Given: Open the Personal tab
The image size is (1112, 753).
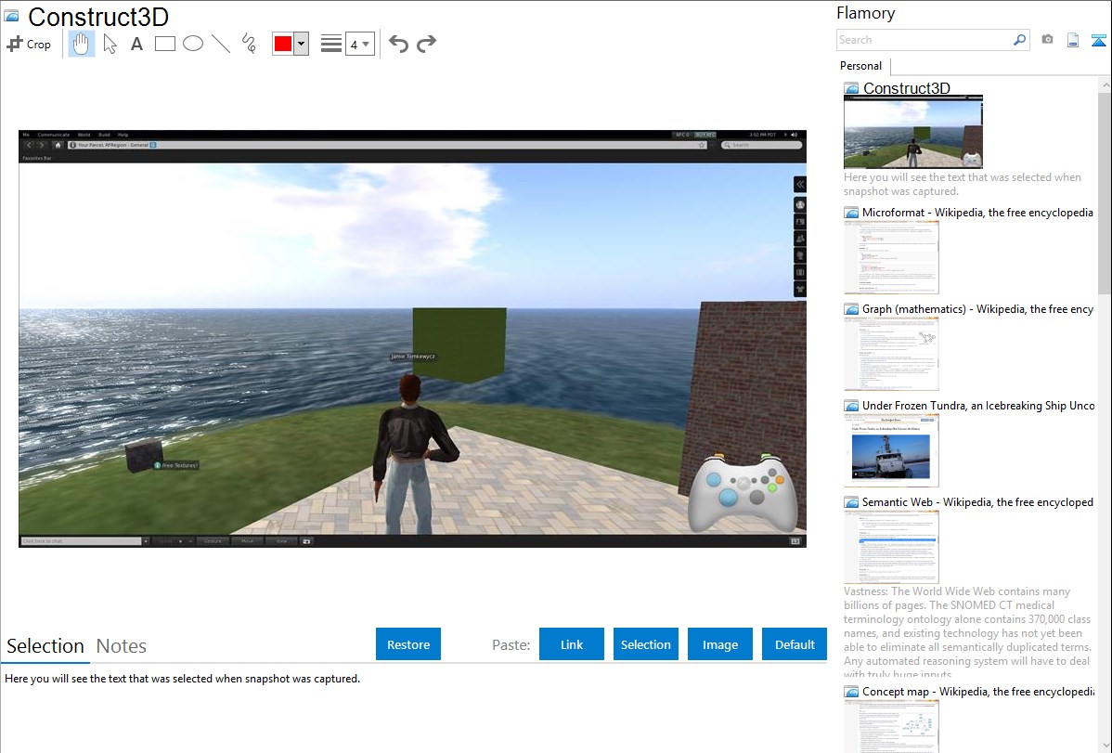Looking at the screenshot, I should (860, 66).
